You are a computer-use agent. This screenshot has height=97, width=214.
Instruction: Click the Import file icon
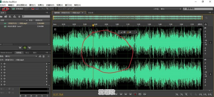[6, 17]
